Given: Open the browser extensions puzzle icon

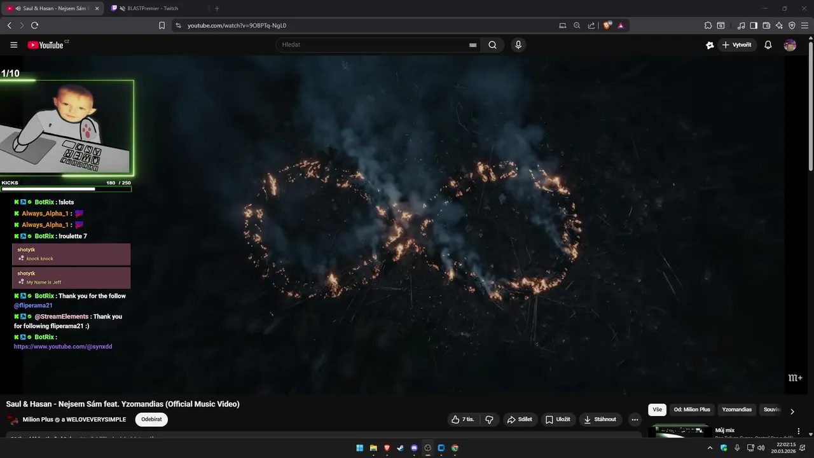Looking at the screenshot, I should pos(708,25).
